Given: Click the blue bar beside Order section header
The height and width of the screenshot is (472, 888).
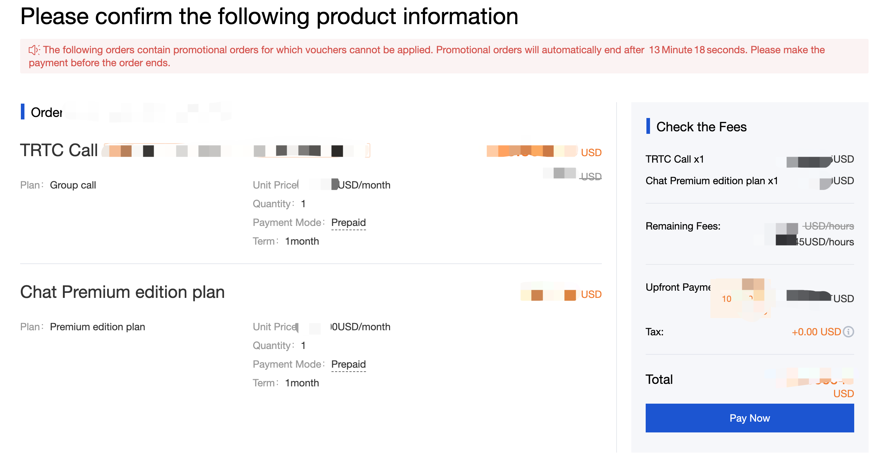Looking at the screenshot, I should [x=24, y=112].
